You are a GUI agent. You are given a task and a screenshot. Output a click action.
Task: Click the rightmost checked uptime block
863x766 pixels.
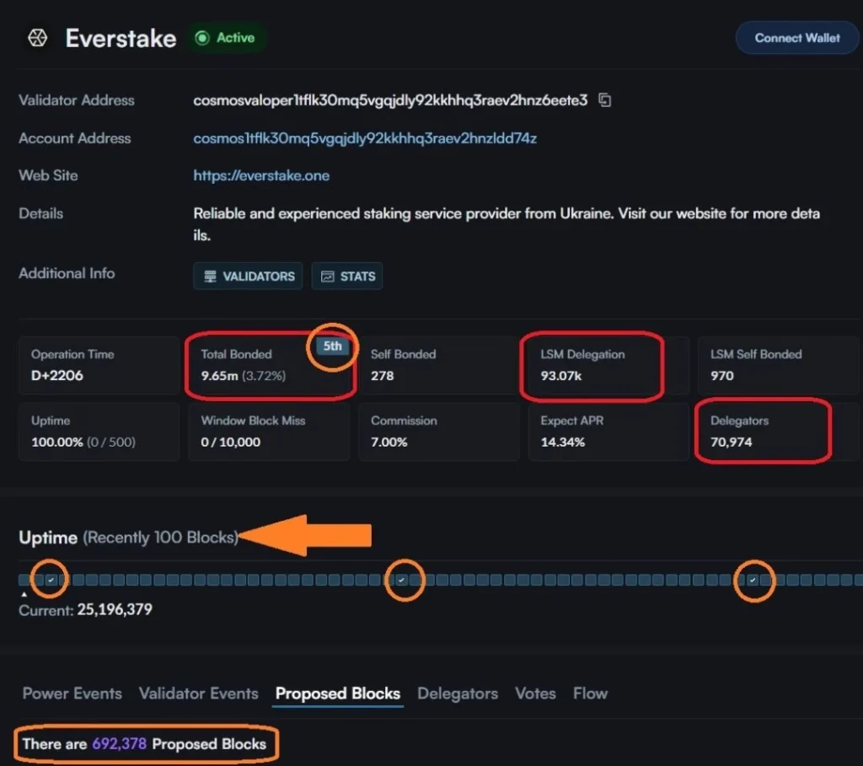click(753, 580)
